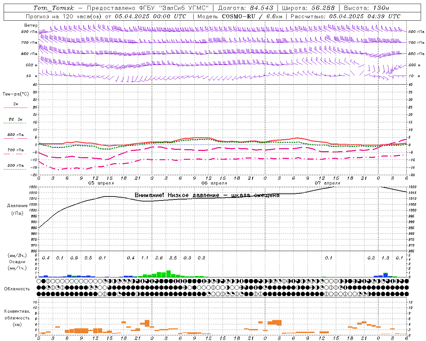The image size is (426, 341).
Task: Click the 'Тем-ра(°C)' temperature label
Action: tap(16, 94)
